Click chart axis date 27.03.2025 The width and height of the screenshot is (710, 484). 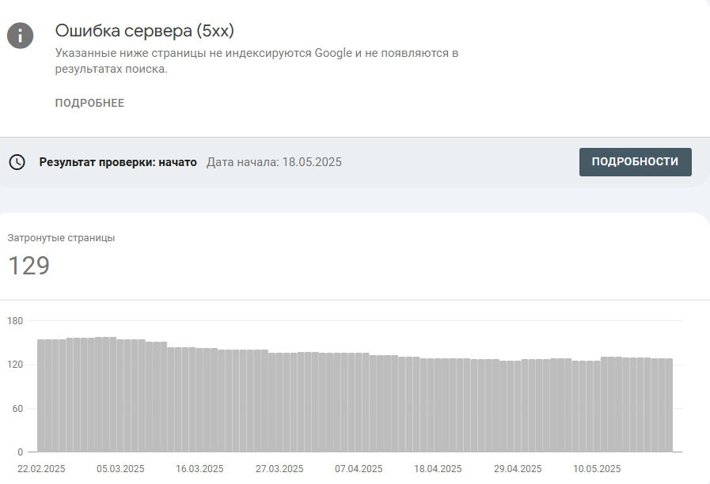(279, 469)
